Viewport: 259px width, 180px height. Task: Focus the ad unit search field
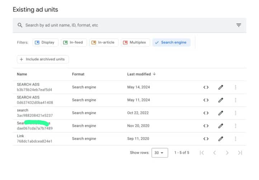(129, 25)
